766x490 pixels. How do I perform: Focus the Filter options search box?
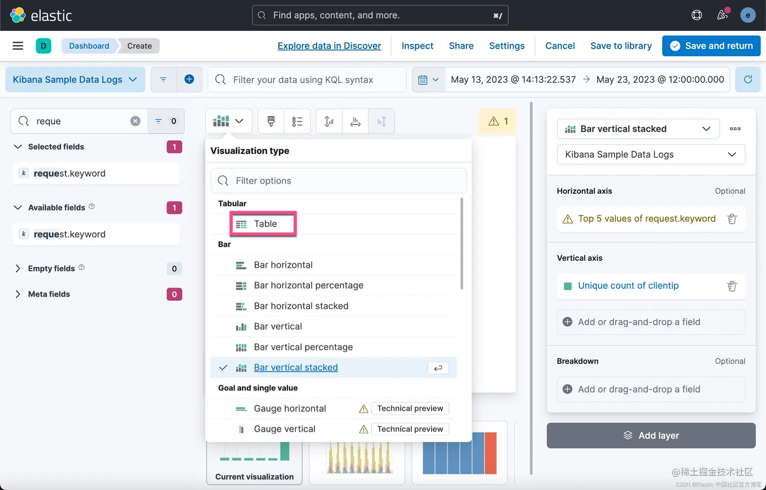pos(338,181)
